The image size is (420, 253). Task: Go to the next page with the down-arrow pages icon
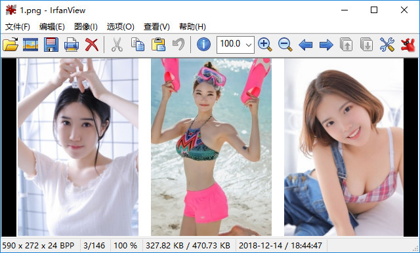[366, 45]
